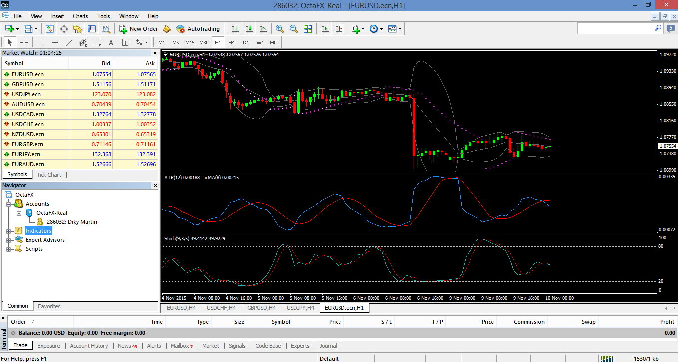Expand the Accounts tree in Navigator
Viewport: 678px width, 362px height.
click(9, 203)
